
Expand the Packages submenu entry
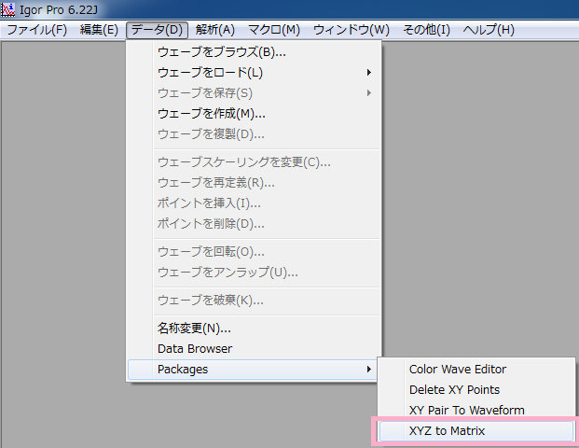(253, 370)
